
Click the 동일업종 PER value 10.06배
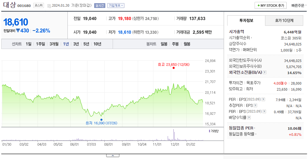click(294, 128)
